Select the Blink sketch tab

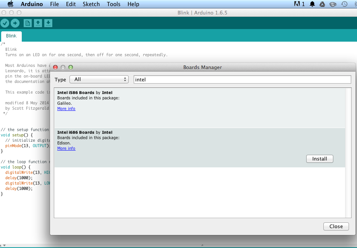[x=11, y=36]
